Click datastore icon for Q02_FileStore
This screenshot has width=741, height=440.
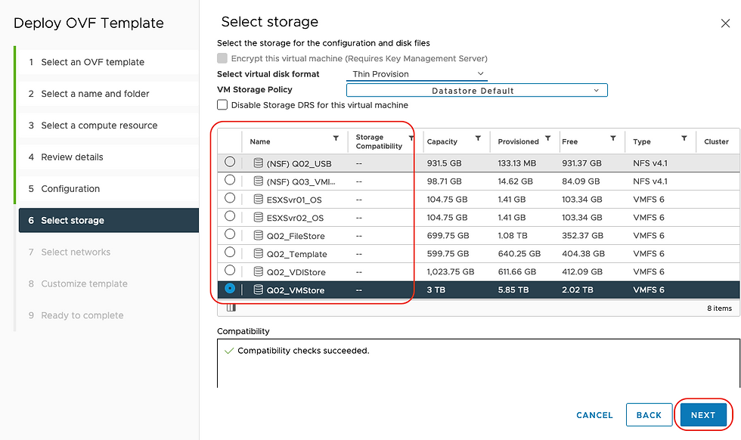tap(258, 235)
